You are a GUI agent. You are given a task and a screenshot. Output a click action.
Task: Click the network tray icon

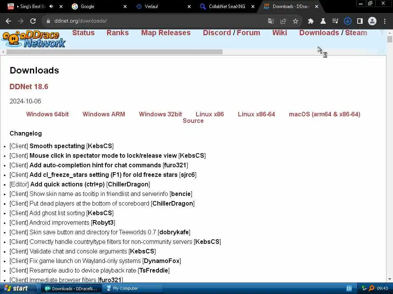pyautogui.click(x=364, y=288)
